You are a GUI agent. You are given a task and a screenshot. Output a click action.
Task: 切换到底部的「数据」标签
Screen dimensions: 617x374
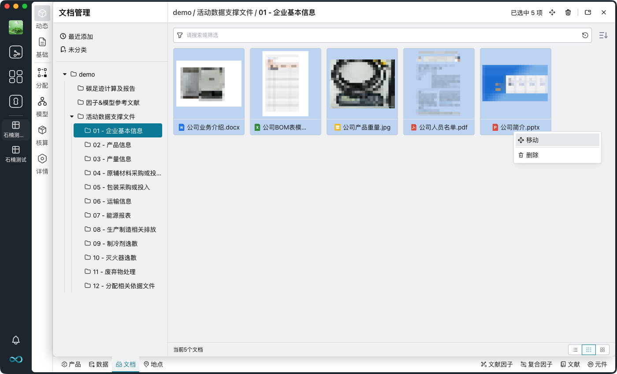98,364
